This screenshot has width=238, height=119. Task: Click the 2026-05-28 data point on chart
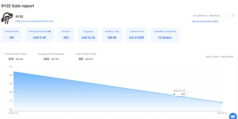(x=222, y=103)
